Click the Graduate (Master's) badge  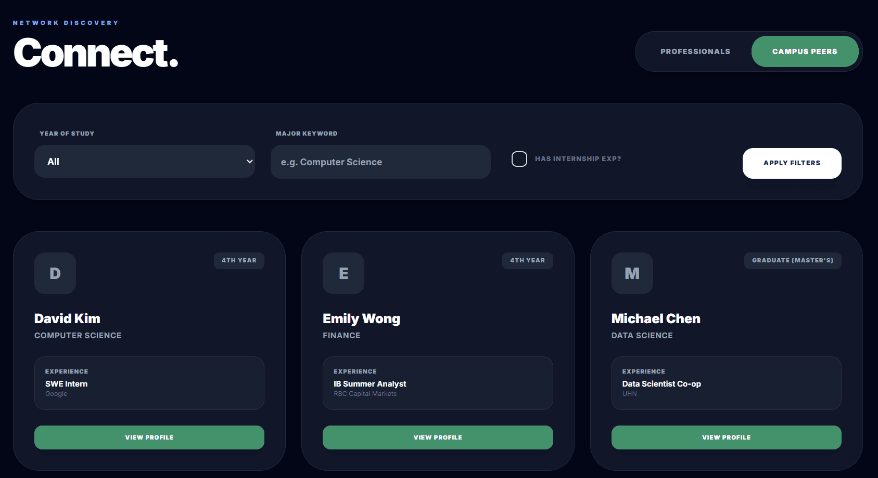pos(792,260)
